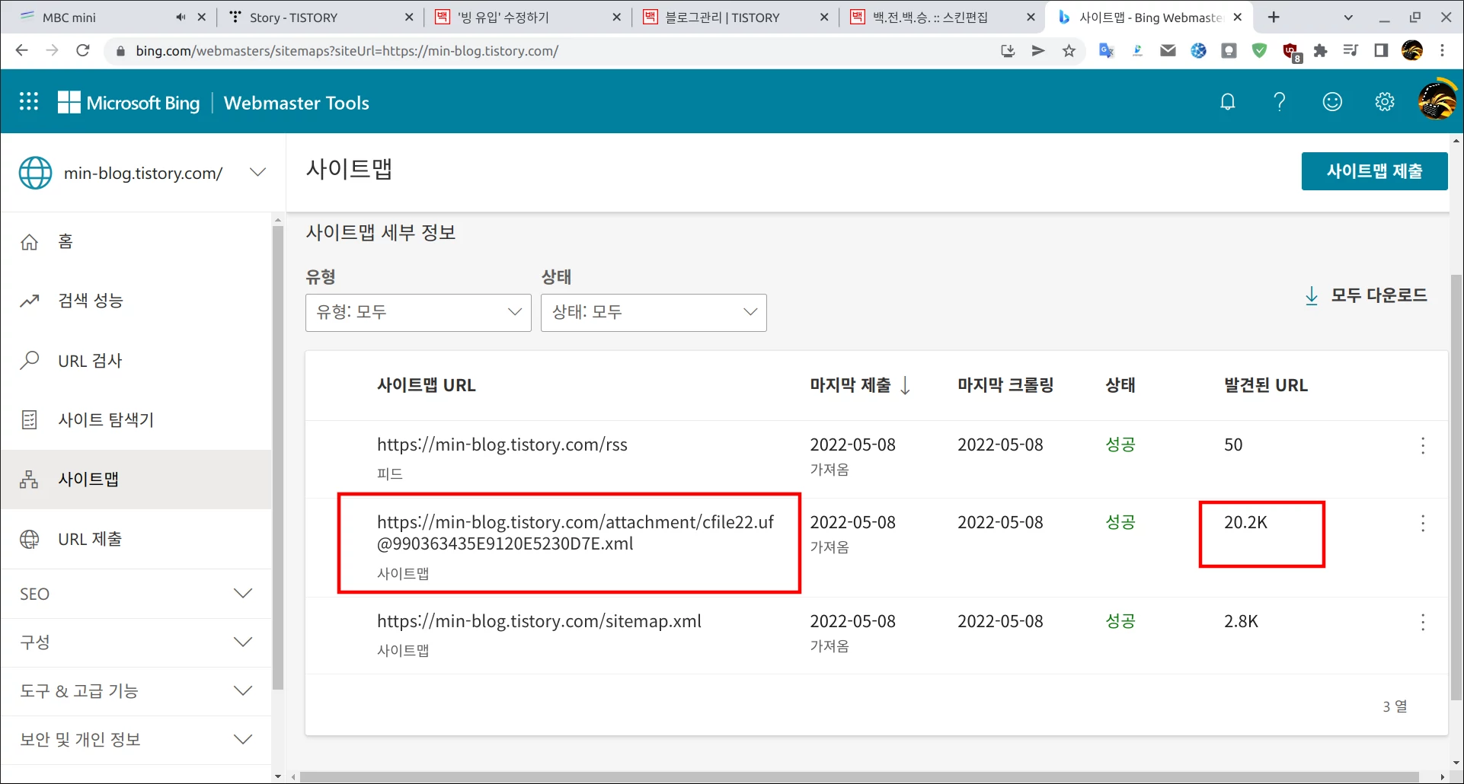Bookmark this page with the star
The height and width of the screenshot is (784, 1464).
[1069, 50]
